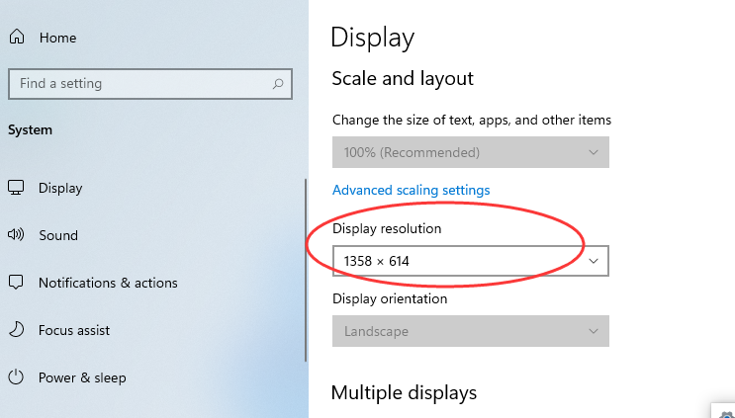The image size is (735, 418).
Task: Click the Power & sleep power icon
Action: tap(16, 377)
